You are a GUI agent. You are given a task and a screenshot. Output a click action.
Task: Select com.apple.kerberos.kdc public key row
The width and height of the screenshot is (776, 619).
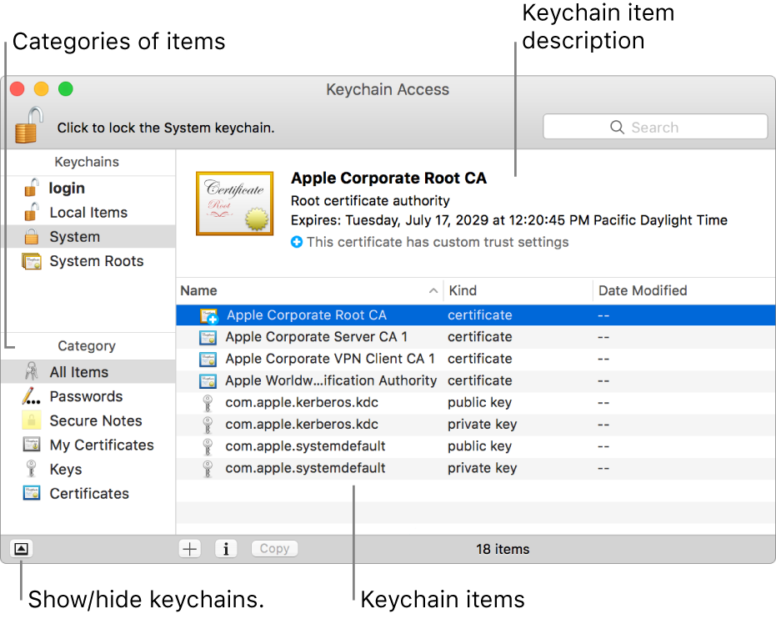pyautogui.click(x=476, y=402)
